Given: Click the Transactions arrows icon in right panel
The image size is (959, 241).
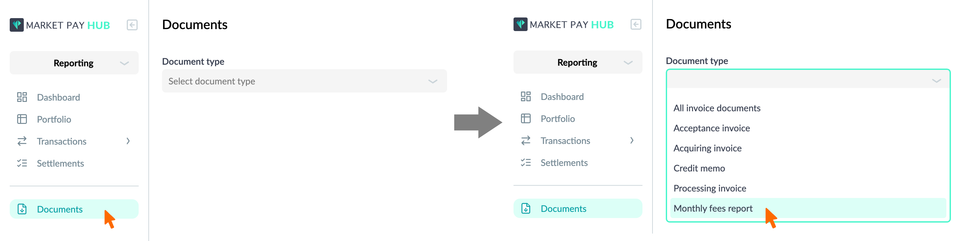Looking at the screenshot, I should tap(526, 140).
